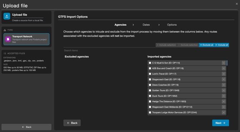The height and width of the screenshot is (132, 240).
Task: Click "Stagecoach East (ID: OP118)" row text
Action: 166,79
